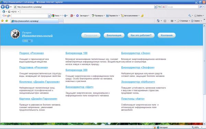Open the Биолокация navigation tab
Image resolution: width=206 pixels, height=129 pixels.
tap(114, 35)
